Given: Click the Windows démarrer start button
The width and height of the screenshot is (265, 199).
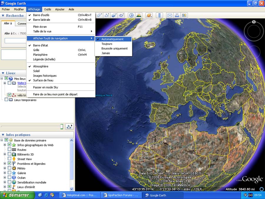Looking at the screenshot, I should tap(16, 195).
